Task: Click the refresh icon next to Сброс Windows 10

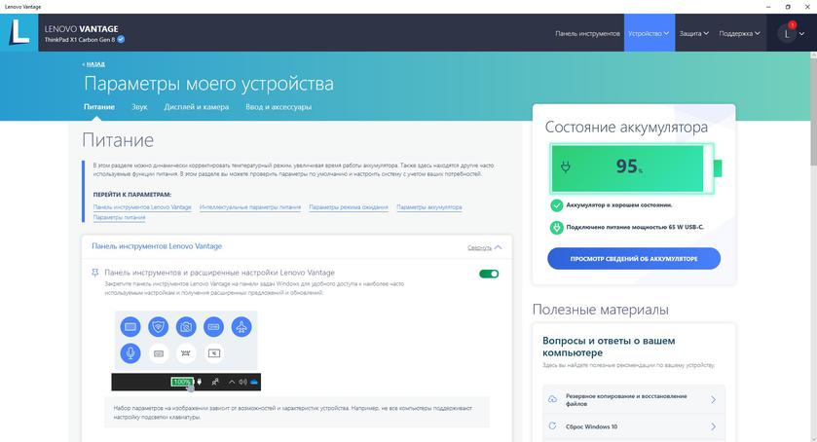Action: 553,426
